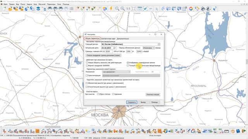This screenshot has height=139, width=248.
Task: Click the create new map icon
Action: (x=5, y=8)
